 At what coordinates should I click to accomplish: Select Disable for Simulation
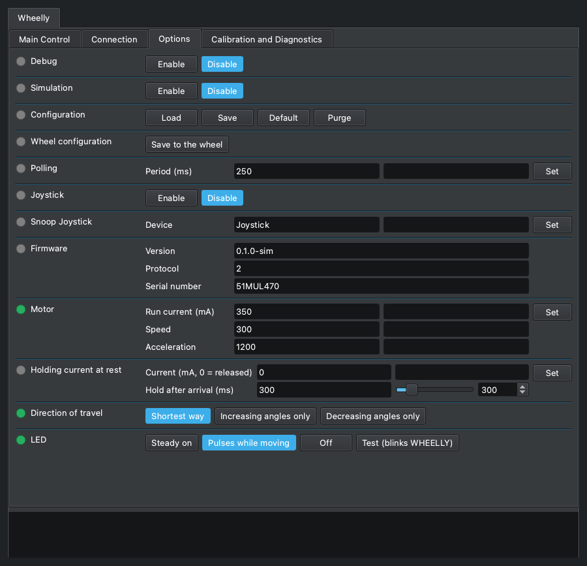(222, 91)
